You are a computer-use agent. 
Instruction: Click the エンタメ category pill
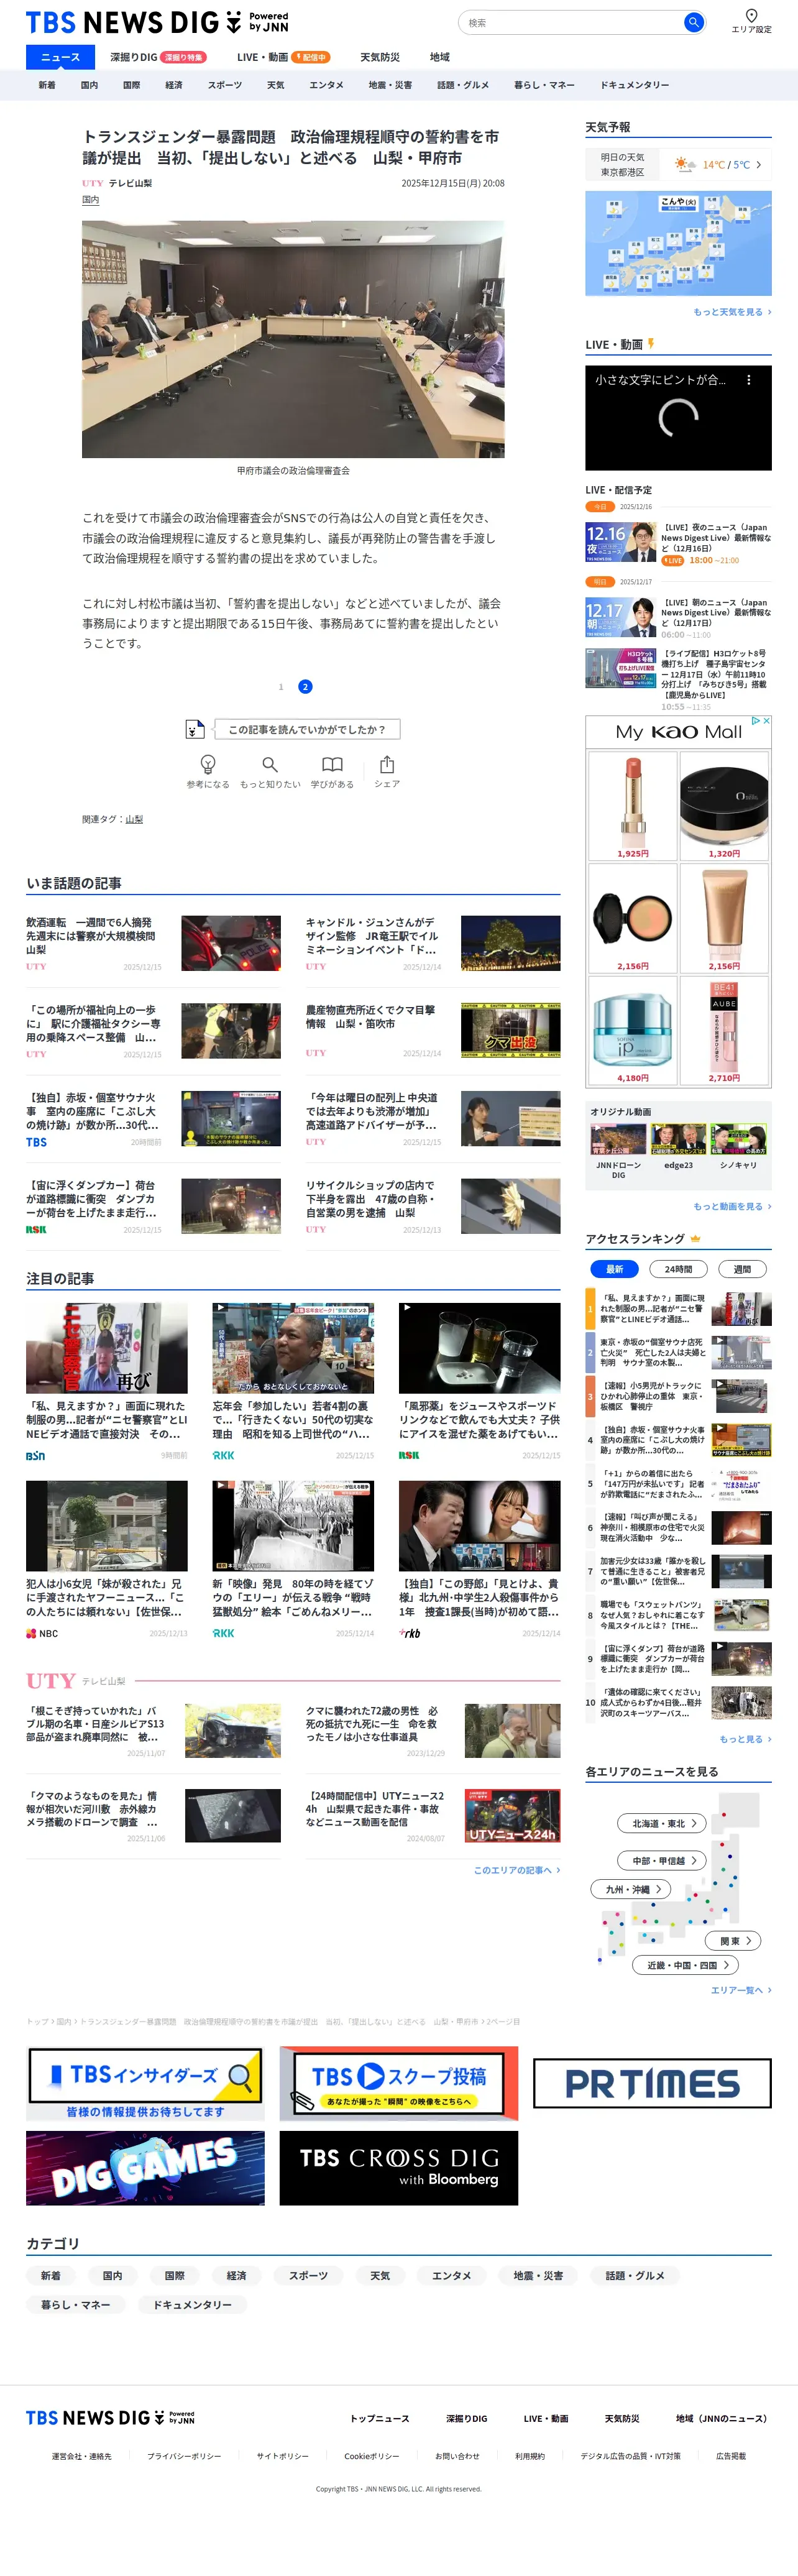[451, 2276]
